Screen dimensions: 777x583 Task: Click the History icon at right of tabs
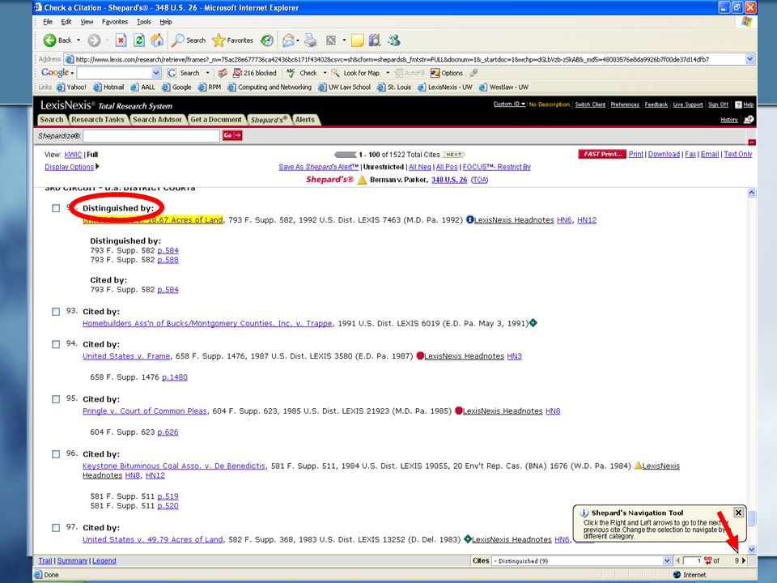pos(749,120)
